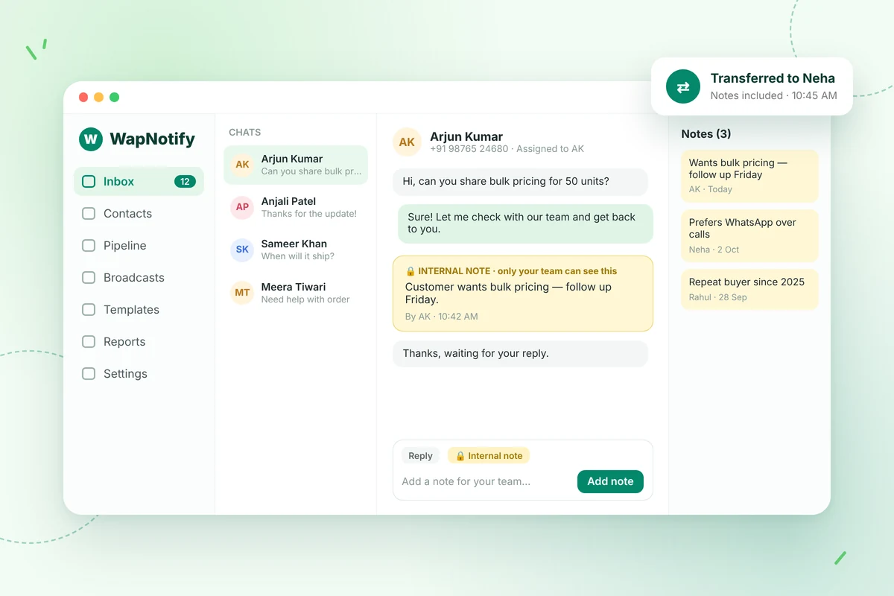Open the Settings label
This screenshot has width=894, height=596.
(x=125, y=373)
